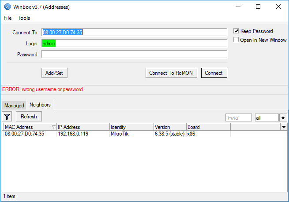Click the Find search box

[x=239, y=118]
